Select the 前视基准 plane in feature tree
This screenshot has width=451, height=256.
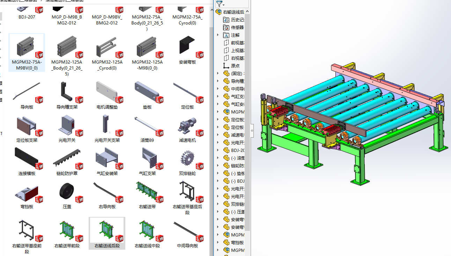pyautogui.click(x=234, y=43)
